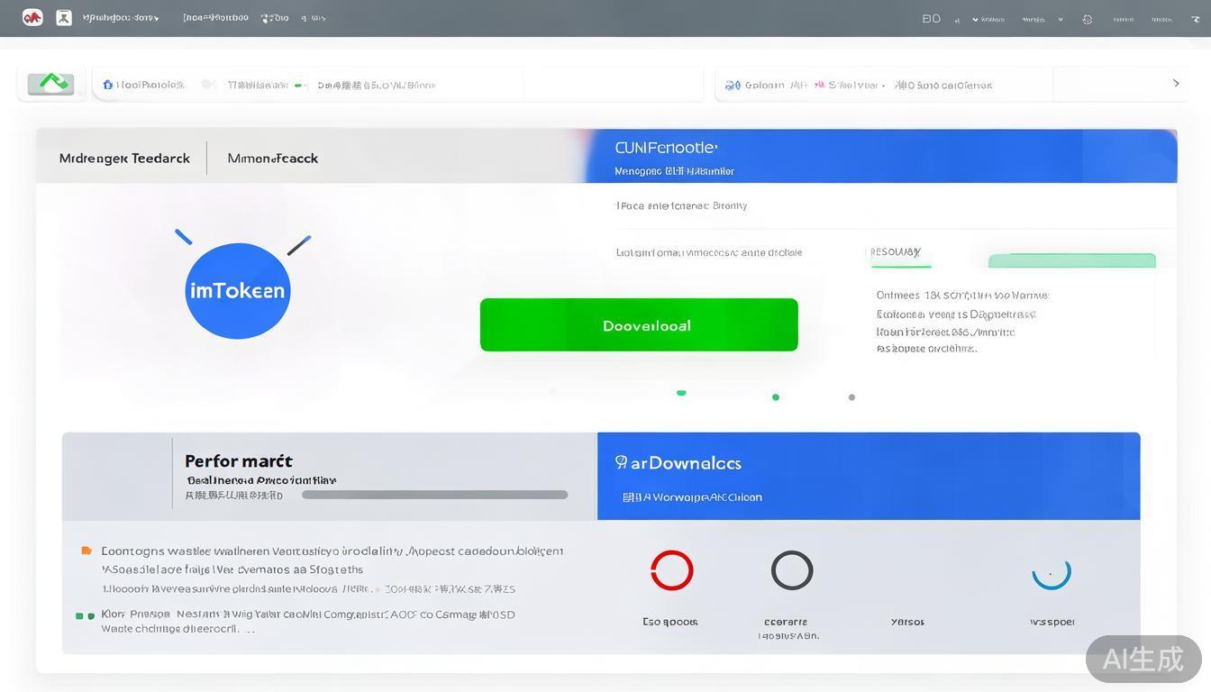
Task: Click the red circle icon
Action: [671, 570]
